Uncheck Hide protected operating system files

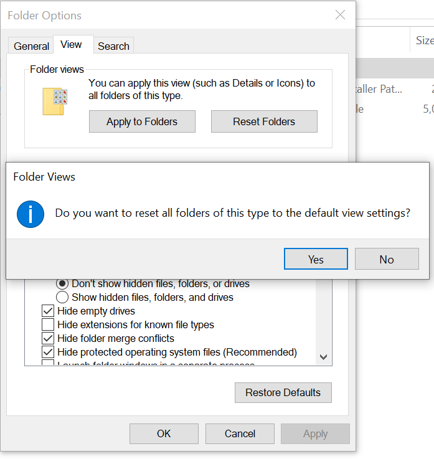tap(48, 352)
